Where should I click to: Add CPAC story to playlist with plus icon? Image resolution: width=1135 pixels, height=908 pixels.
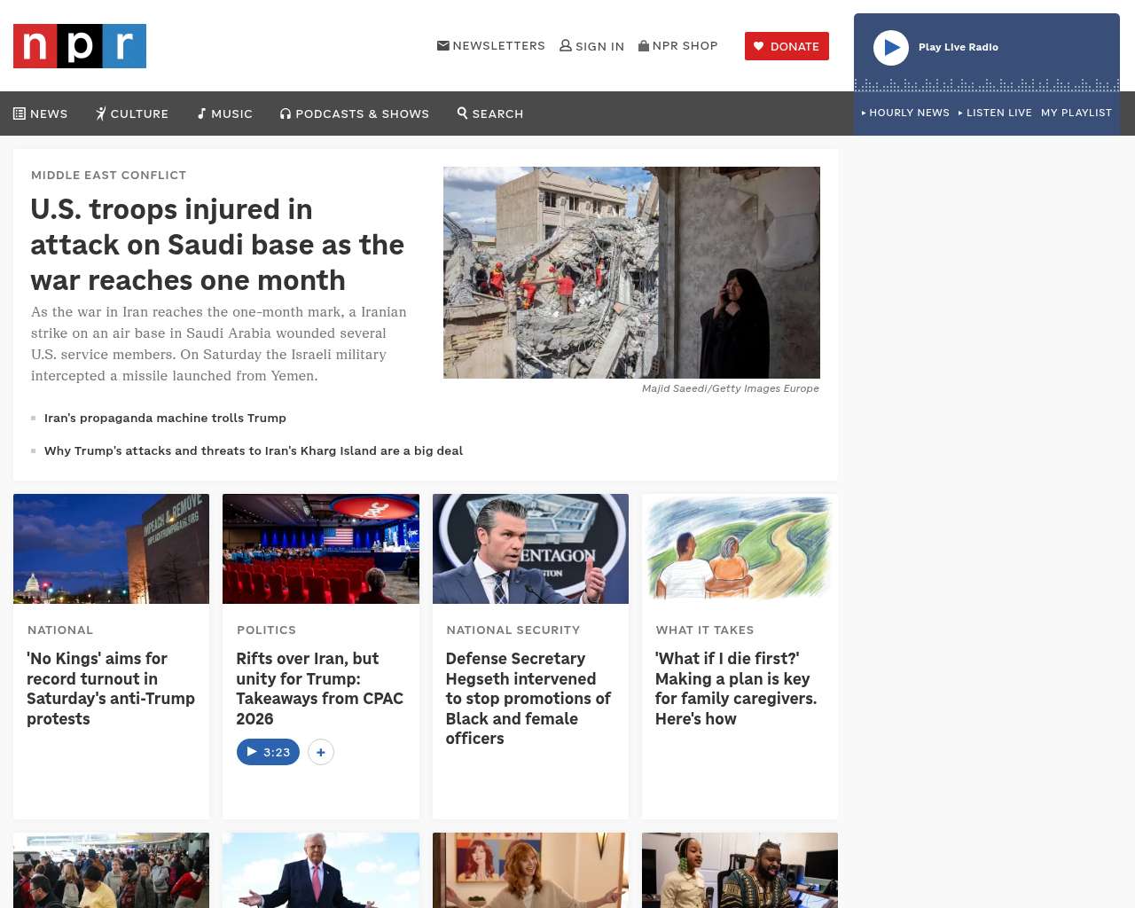tap(321, 752)
